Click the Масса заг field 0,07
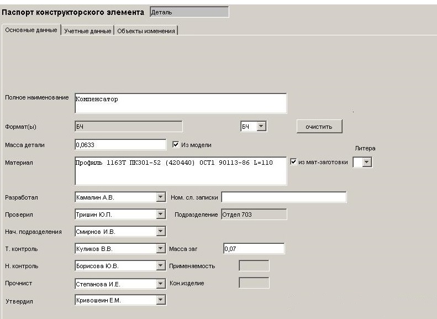 click(254, 248)
